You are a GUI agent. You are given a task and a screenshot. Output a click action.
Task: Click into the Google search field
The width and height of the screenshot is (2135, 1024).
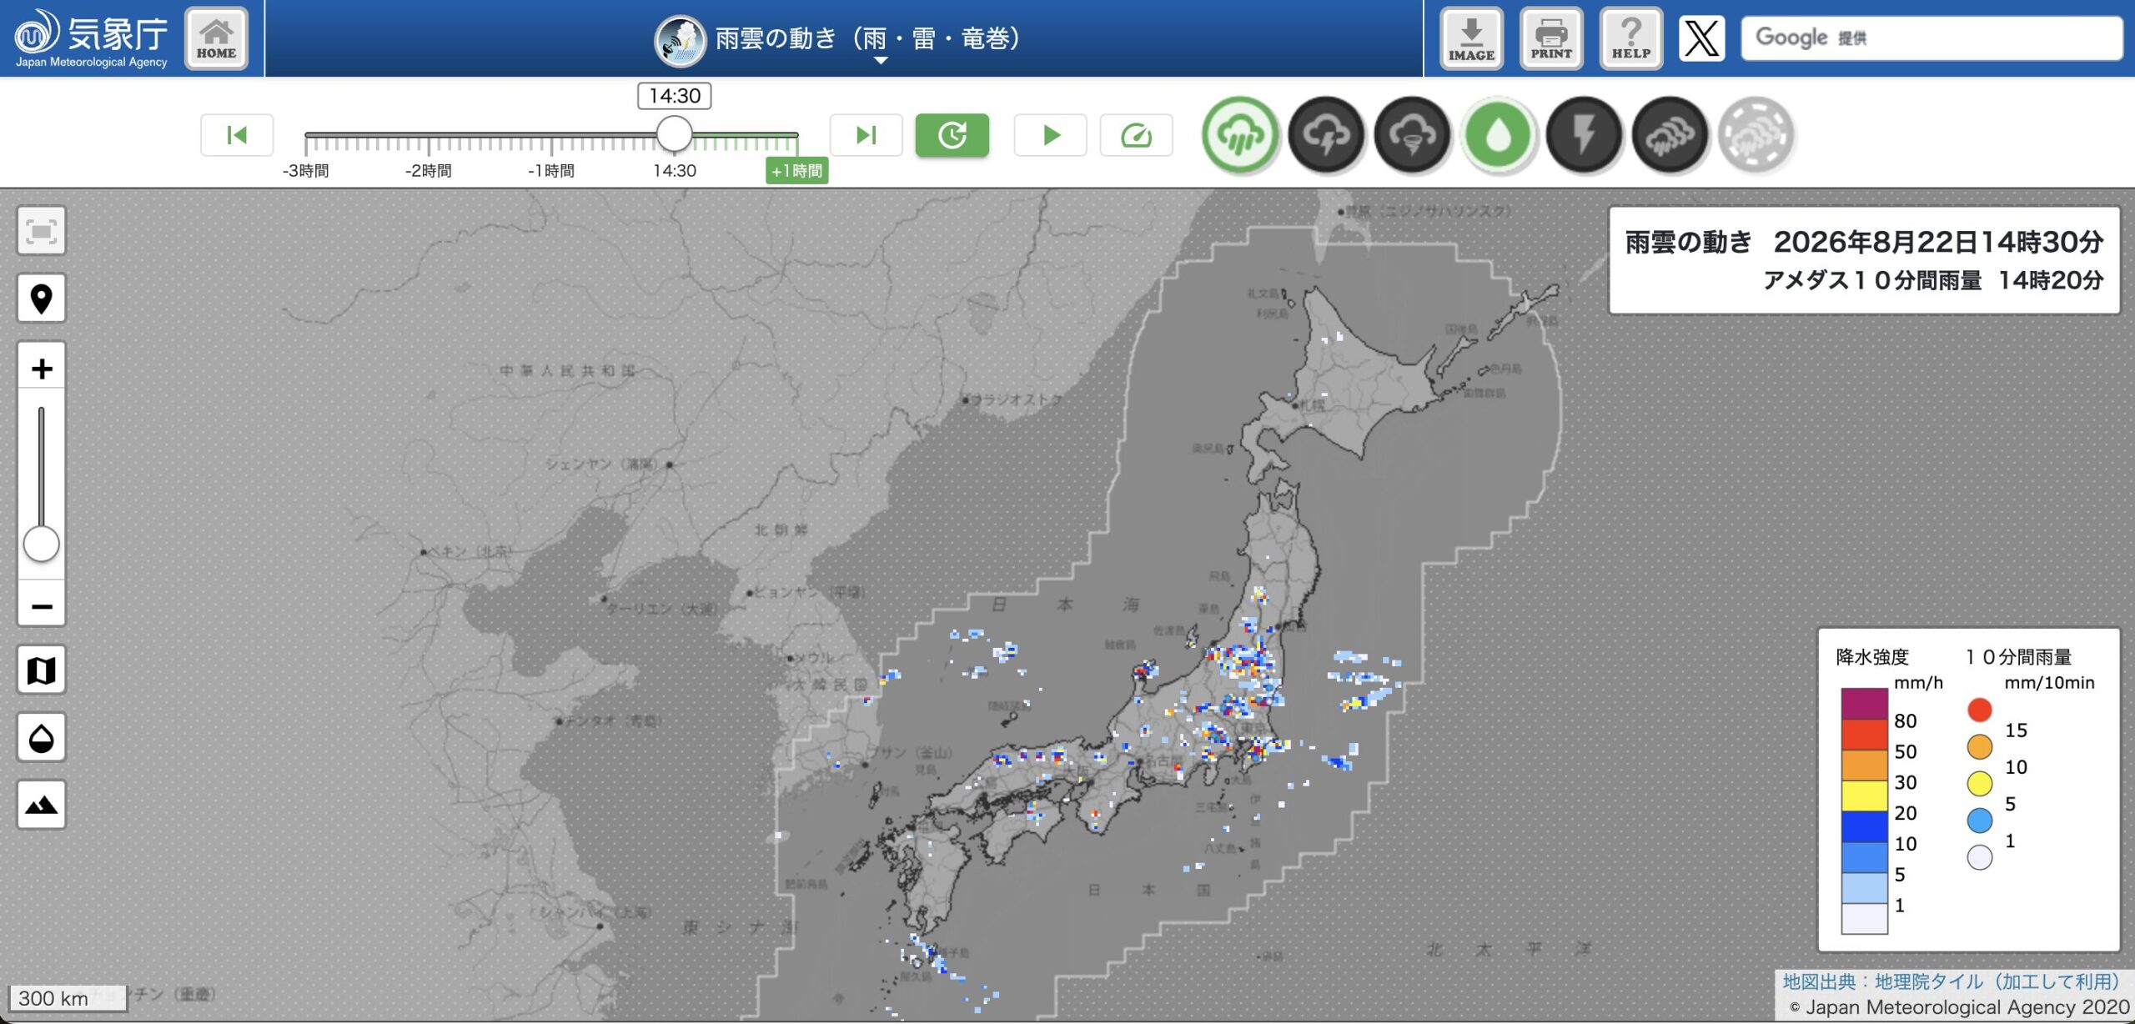point(1931,38)
